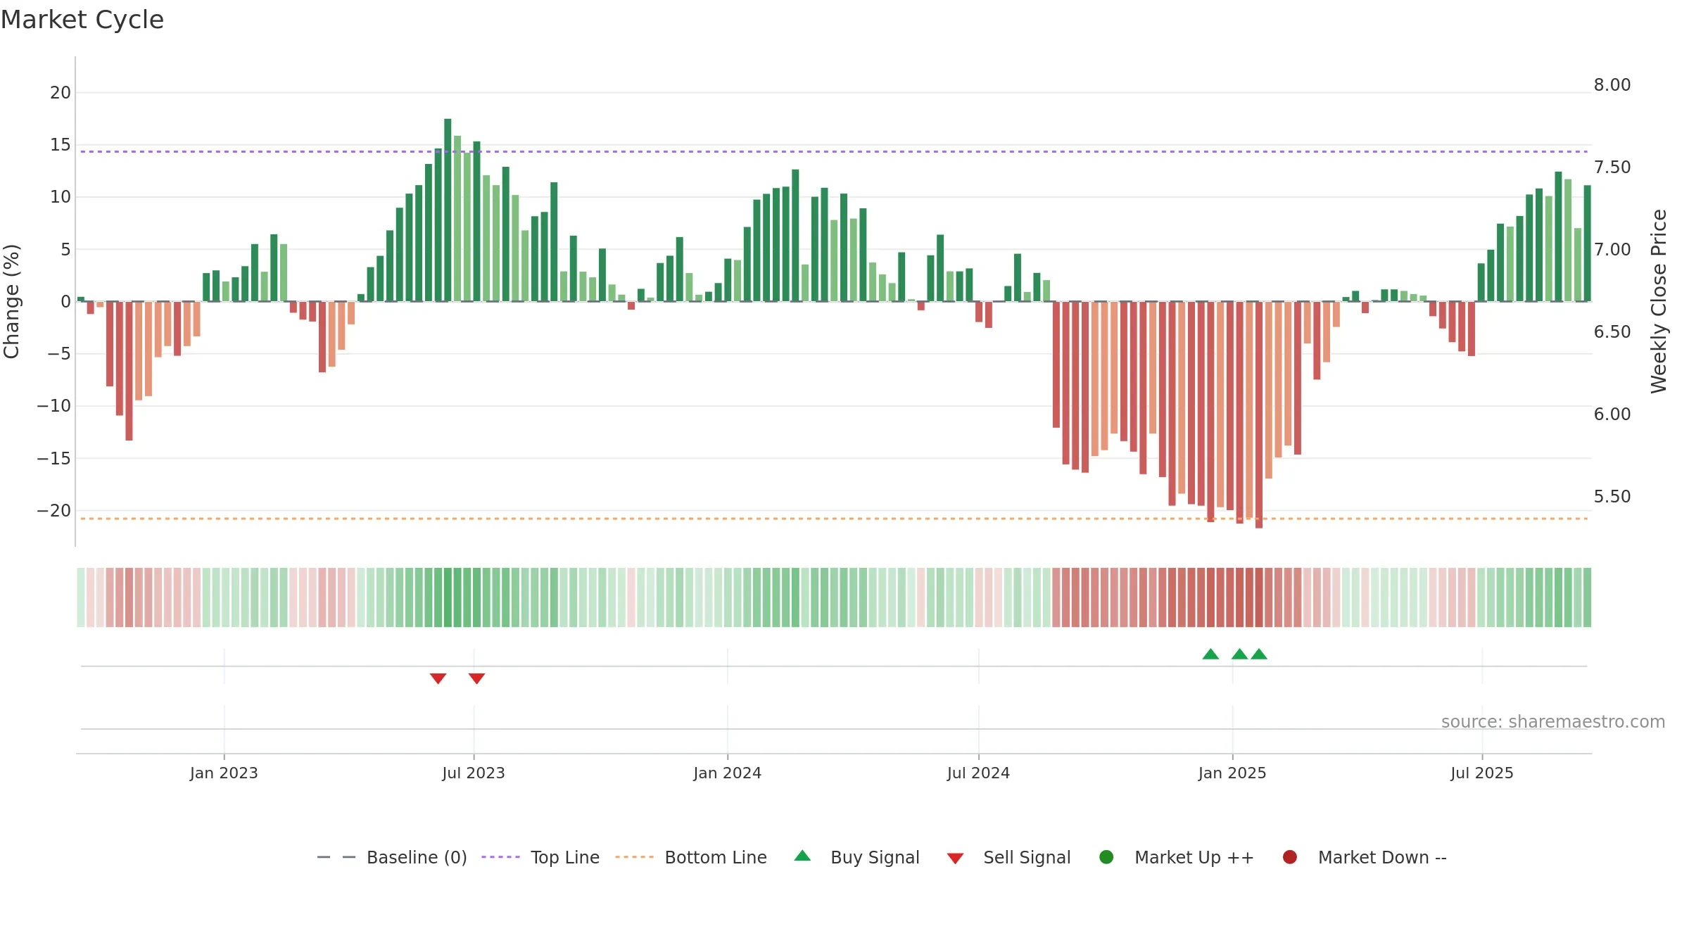Click the final green bar at the right edge
The height and width of the screenshot is (950, 1689).
pyautogui.click(x=1587, y=243)
